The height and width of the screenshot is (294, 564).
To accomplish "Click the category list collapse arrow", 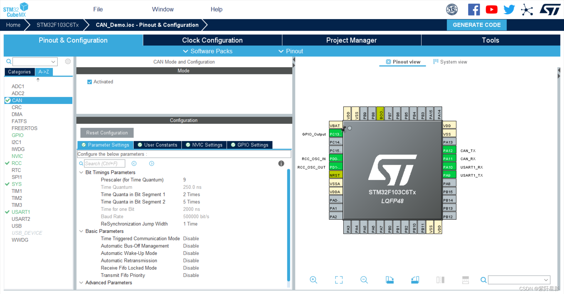I will 38,80.
